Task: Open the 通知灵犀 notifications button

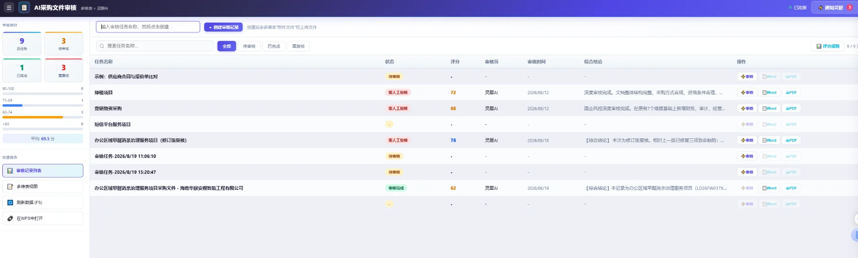Action: [x=834, y=8]
